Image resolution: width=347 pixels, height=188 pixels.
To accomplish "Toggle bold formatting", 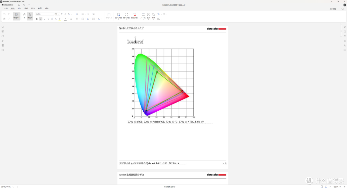I will (x=37, y=19).
